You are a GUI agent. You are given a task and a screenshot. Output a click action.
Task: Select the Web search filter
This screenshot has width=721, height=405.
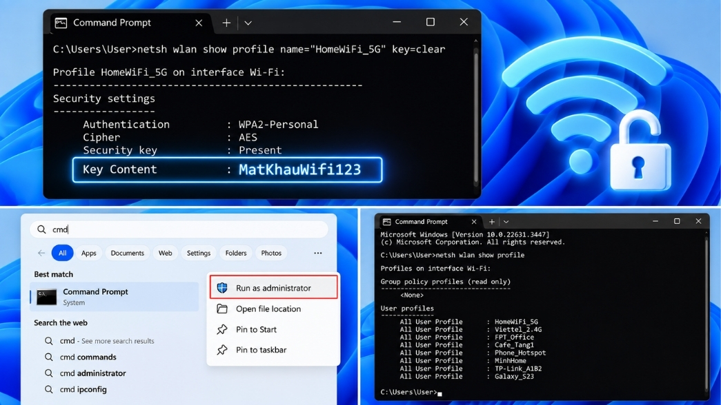pos(165,253)
